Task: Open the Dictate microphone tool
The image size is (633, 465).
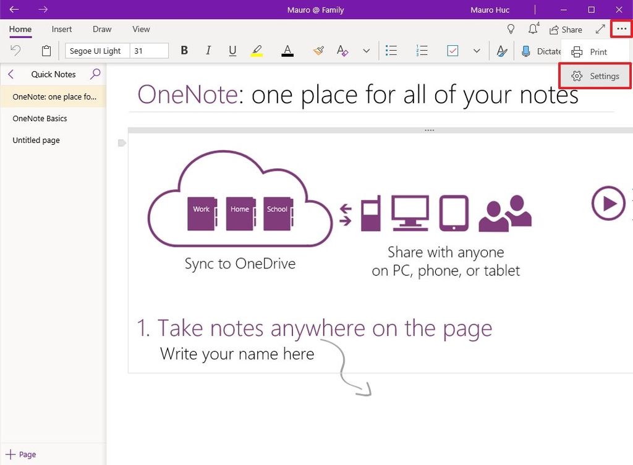Action: coord(525,51)
